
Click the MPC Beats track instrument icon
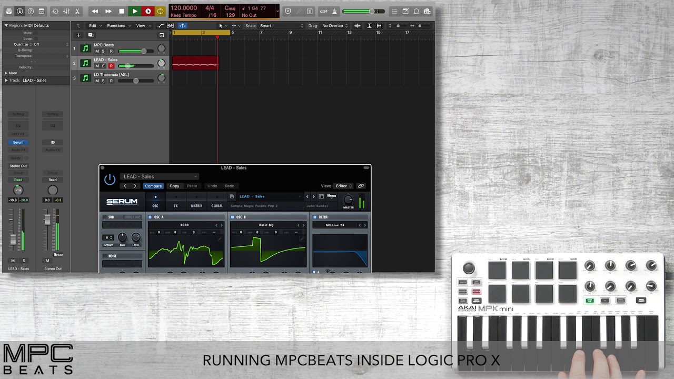(x=85, y=48)
